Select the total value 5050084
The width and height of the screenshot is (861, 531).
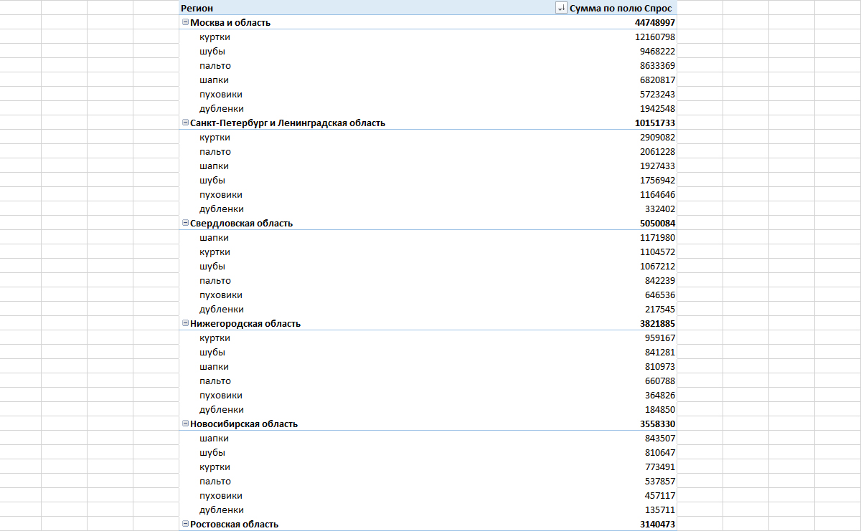(x=657, y=223)
